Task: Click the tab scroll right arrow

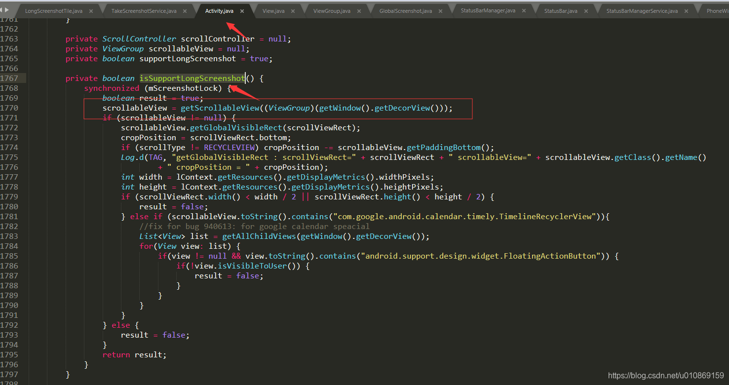Action: pos(7,10)
